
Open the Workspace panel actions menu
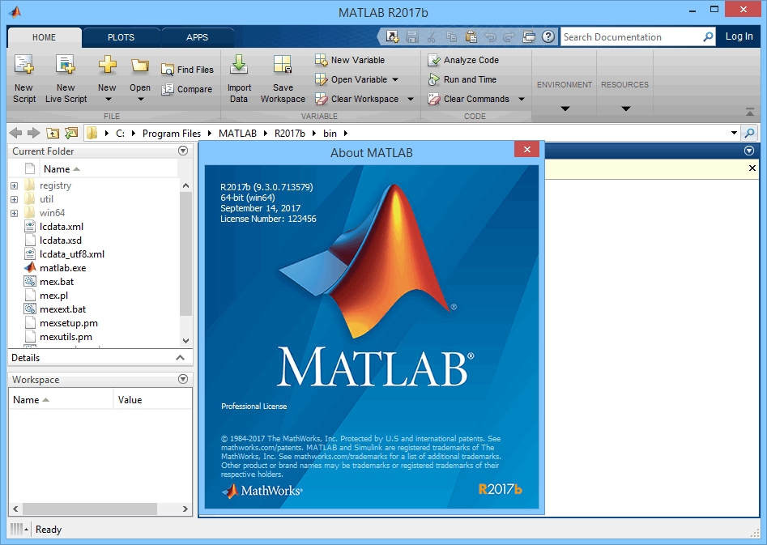click(x=183, y=379)
